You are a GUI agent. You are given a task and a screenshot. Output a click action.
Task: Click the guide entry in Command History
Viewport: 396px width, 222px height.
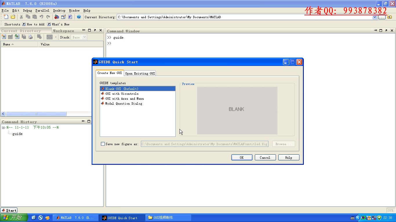click(17, 134)
